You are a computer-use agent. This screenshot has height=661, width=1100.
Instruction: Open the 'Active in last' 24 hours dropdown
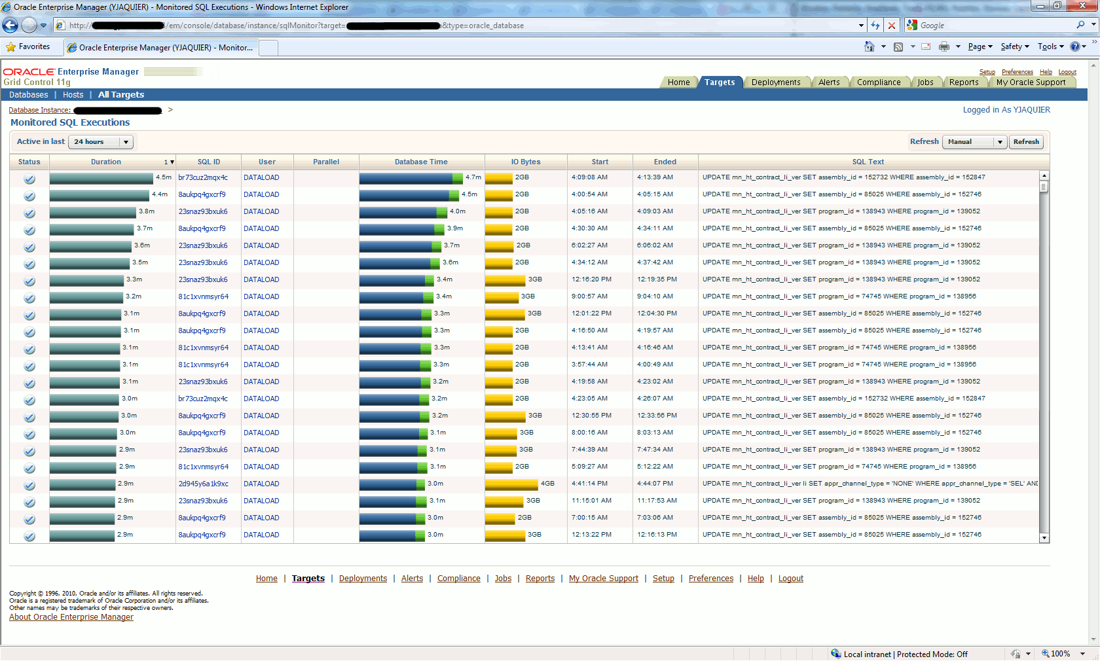[101, 142]
